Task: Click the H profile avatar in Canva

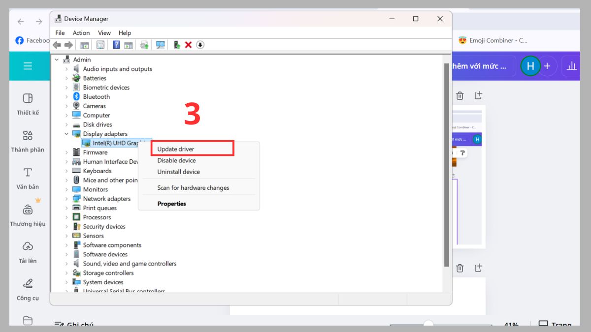Action: point(530,66)
